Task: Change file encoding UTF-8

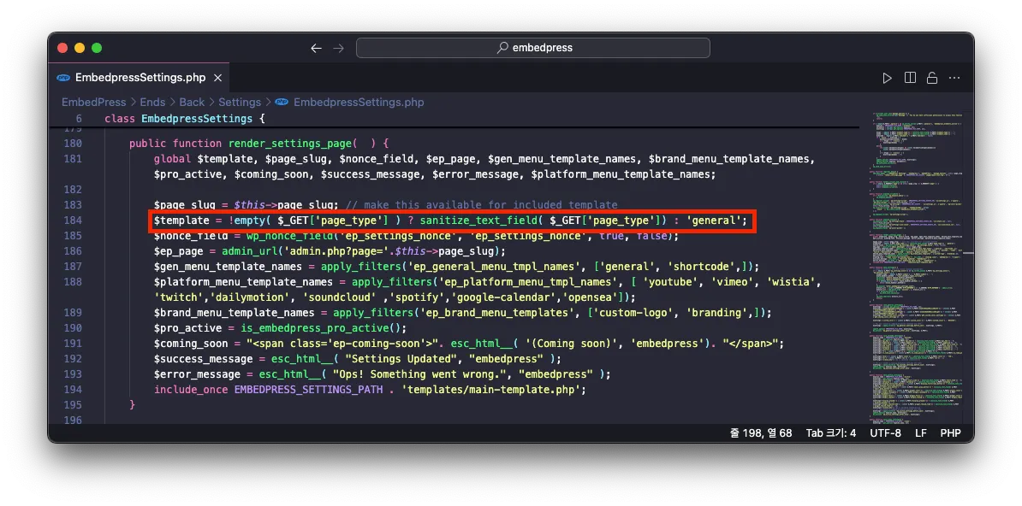Action: coord(885,433)
